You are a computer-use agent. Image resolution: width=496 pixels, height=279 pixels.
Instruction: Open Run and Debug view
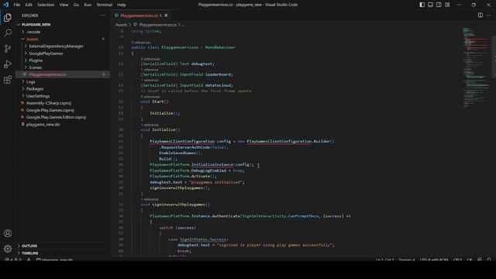(x=8, y=64)
